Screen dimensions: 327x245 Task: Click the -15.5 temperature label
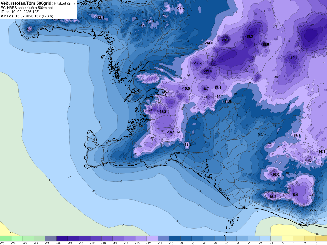(186, 88)
